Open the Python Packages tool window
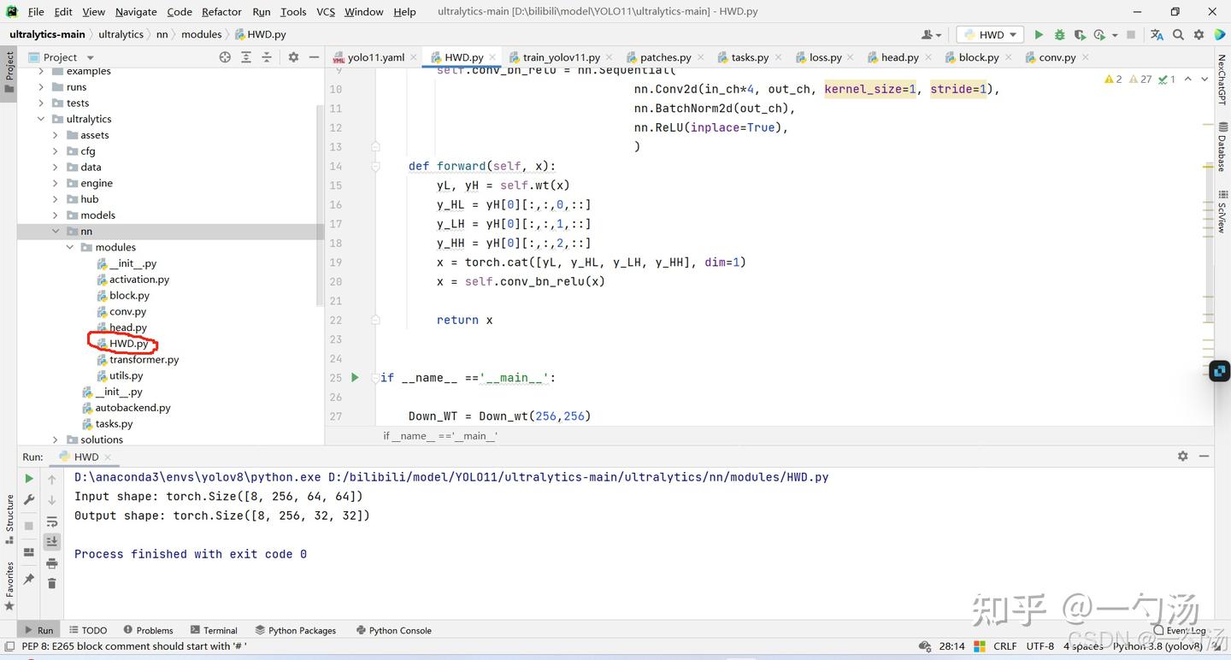Image resolution: width=1231 pixels, height=660 pixels. tap(296, 630)
